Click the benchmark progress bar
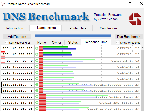Viewport: 144px width, 111px height. (x=73, y=35)
